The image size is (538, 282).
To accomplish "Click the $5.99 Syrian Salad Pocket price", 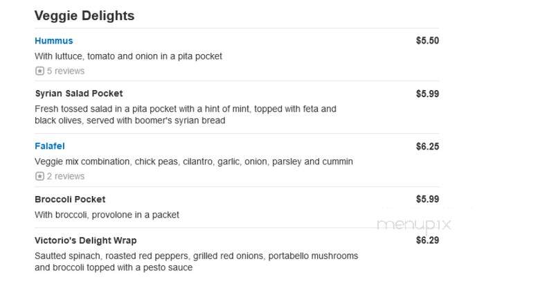I will (427, 94).
